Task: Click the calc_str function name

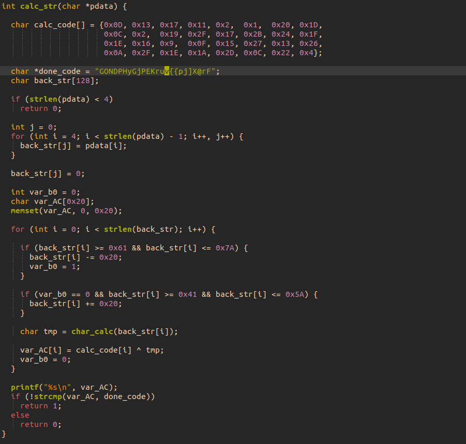Action: 39,6
